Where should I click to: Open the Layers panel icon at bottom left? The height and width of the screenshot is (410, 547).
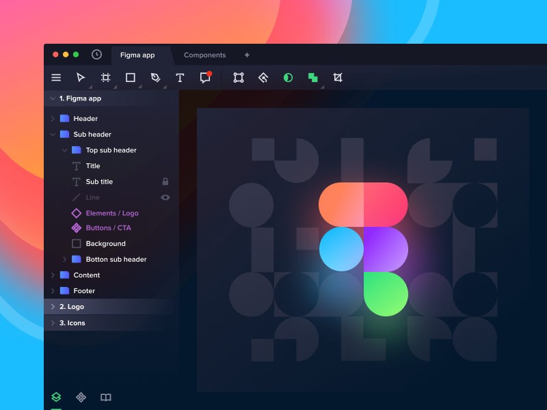(x=56, y=397)
